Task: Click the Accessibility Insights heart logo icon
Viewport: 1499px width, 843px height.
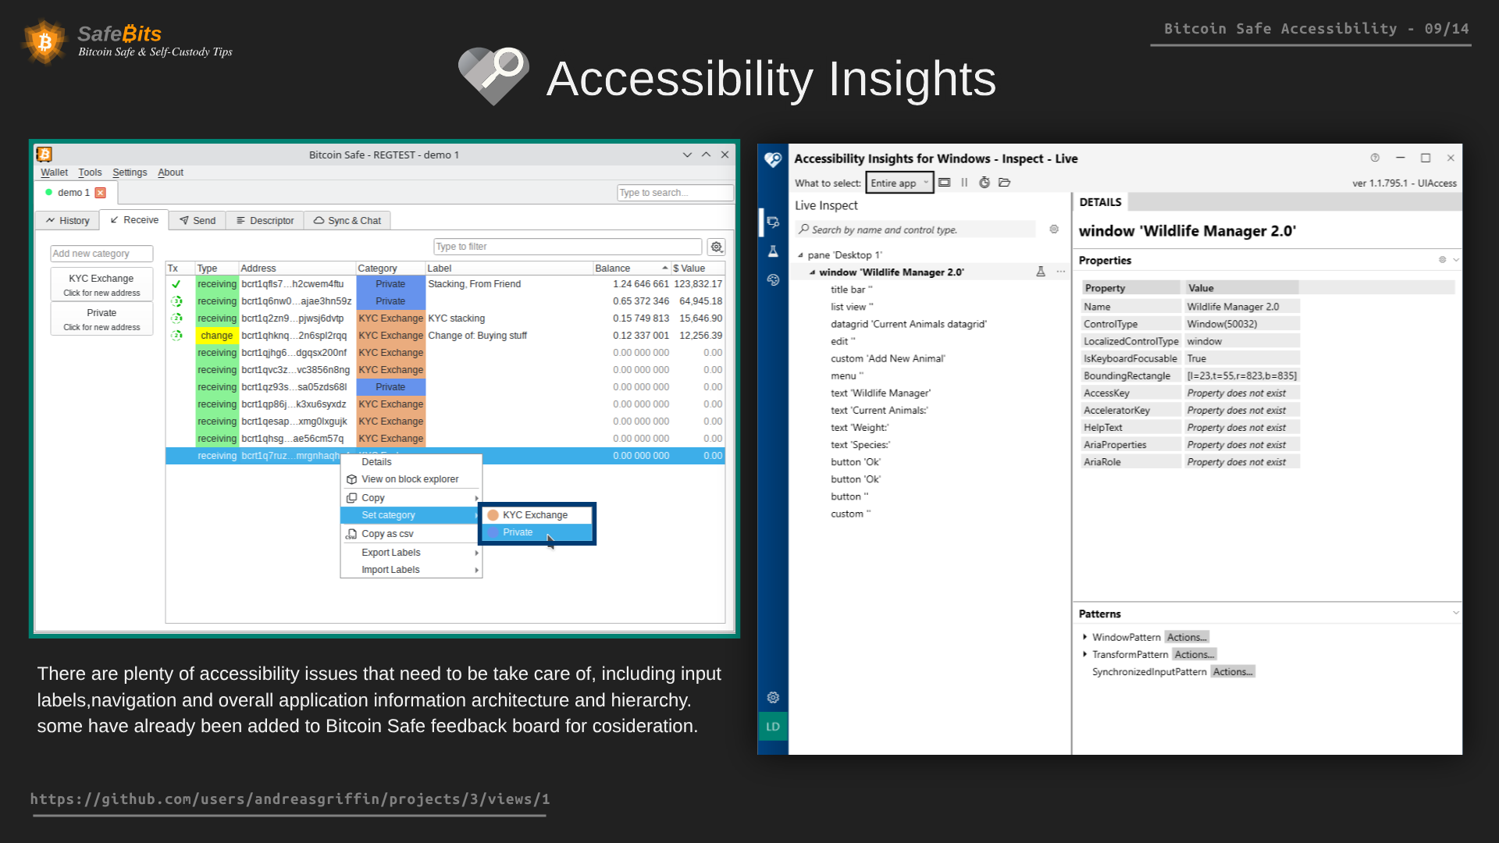Action: [773, 159]
